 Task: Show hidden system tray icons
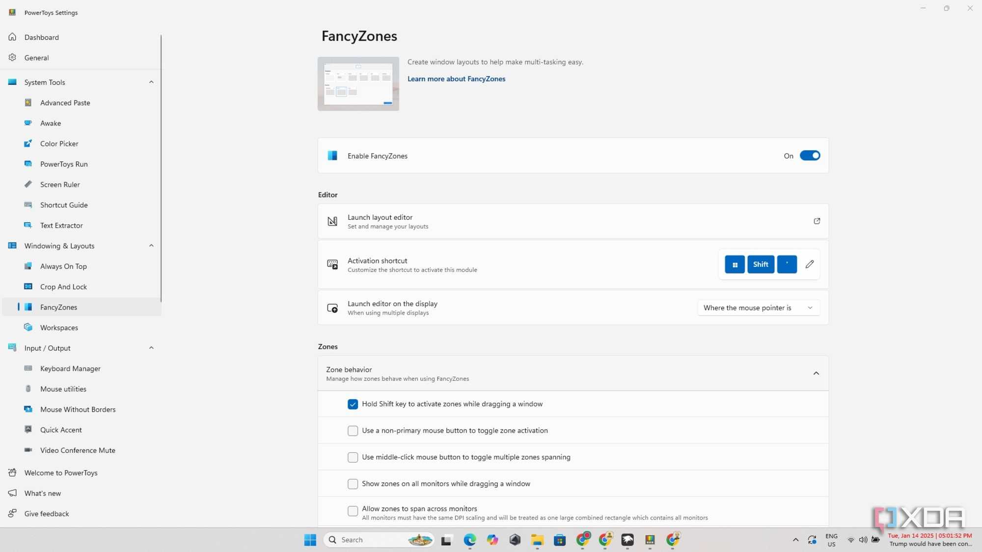[795, 540]
